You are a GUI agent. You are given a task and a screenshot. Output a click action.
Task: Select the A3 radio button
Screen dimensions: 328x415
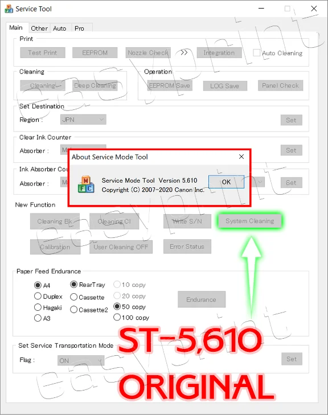(x=38, y=318)
